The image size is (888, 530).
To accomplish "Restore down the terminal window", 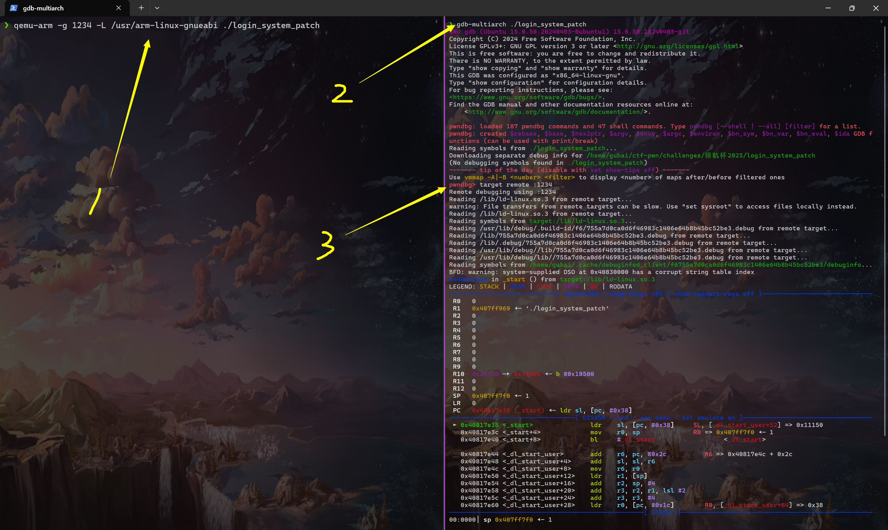I will point(852,8).
